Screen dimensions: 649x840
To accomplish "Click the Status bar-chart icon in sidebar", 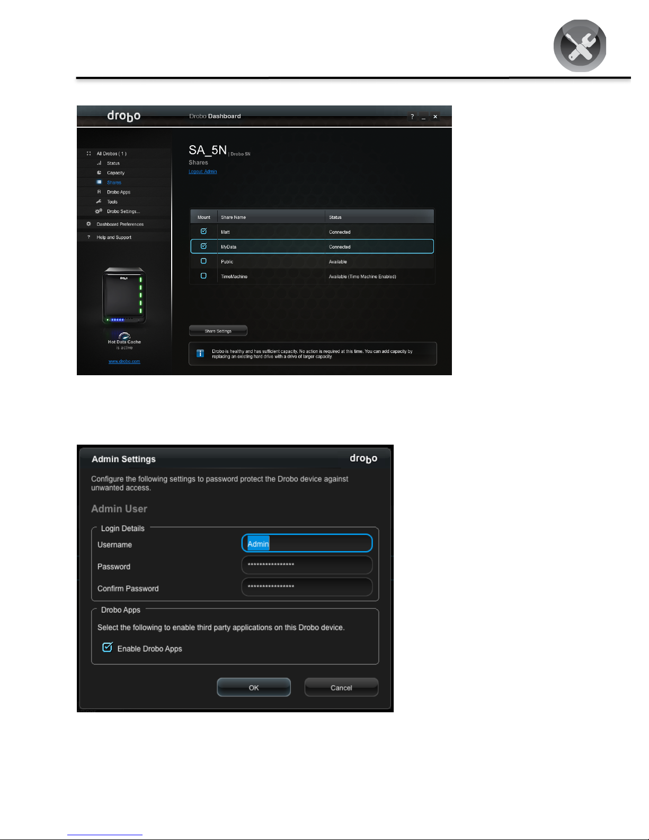I will click(99, 163).
